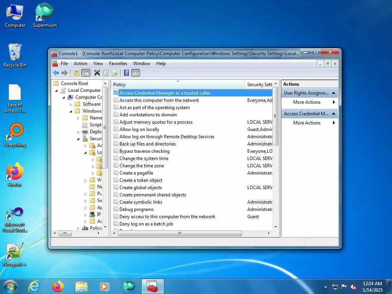Click the policy list's horizontal scrollbar thumb
Viewport: 392px width, 294px height.
(180, 233)
